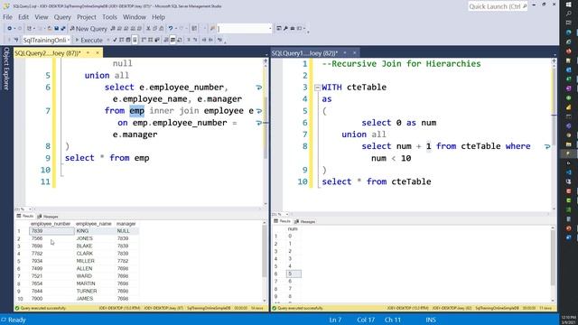
Task: Click the Copy toolbar icon
Action: [154, 28]
